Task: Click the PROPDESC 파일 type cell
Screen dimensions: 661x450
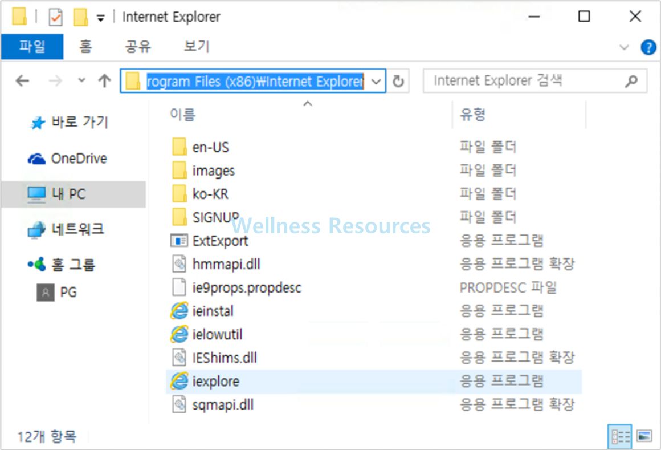Action: tap(508, 287)
